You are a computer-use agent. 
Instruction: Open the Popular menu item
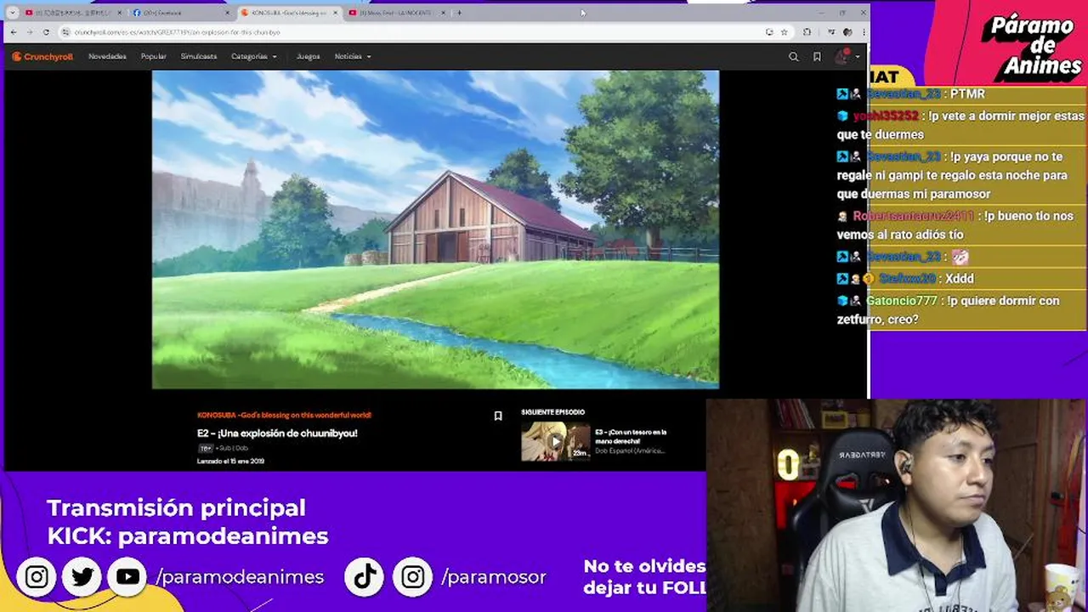[x=154, y=57]
